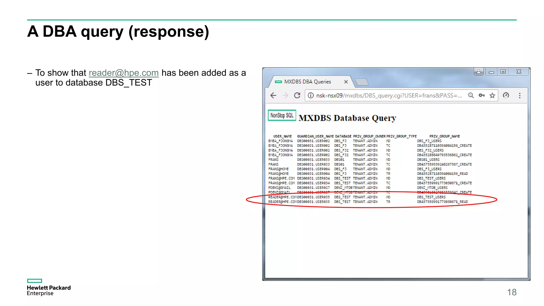Open the saved password key icon

click(482, 95)
